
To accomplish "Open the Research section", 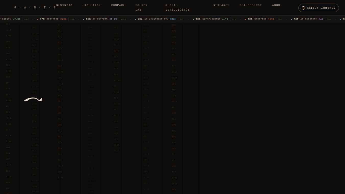I will coord(221,5).
